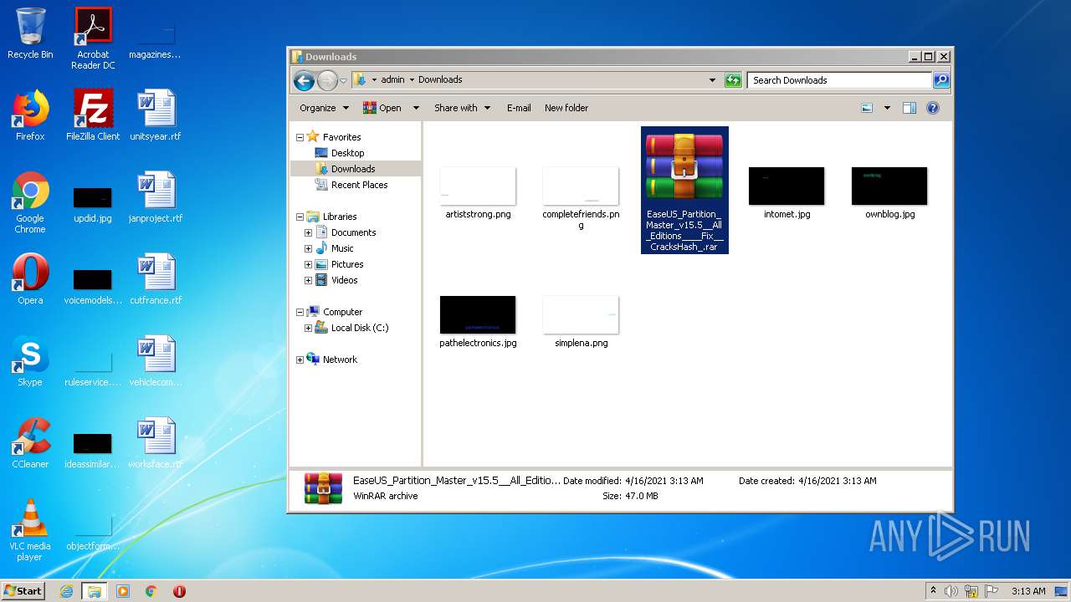Refresh the Downloads folder view
Viewport: 1071px width, 602px height.
[x=733, y=80]
